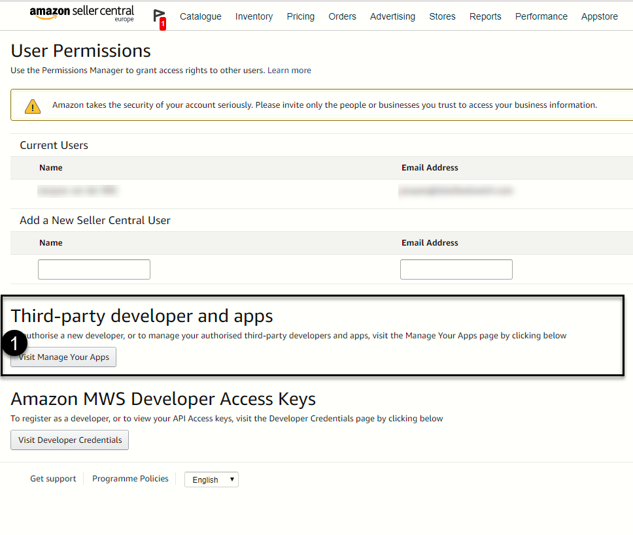
Task: Click 'Amazon MWS Developer Access Keys' heading
Action: pyautogui.click(x=163, y=399)
